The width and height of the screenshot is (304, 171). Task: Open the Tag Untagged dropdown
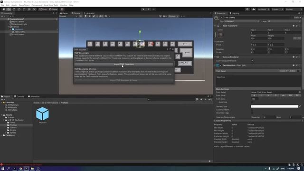coord(242,21)
